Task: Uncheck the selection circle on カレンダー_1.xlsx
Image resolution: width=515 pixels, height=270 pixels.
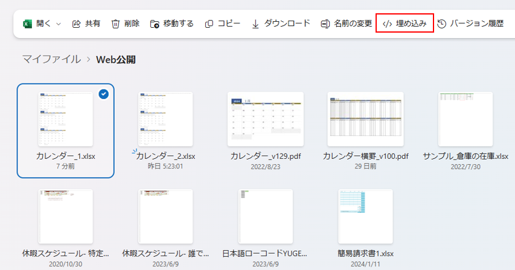Action: 103,94
